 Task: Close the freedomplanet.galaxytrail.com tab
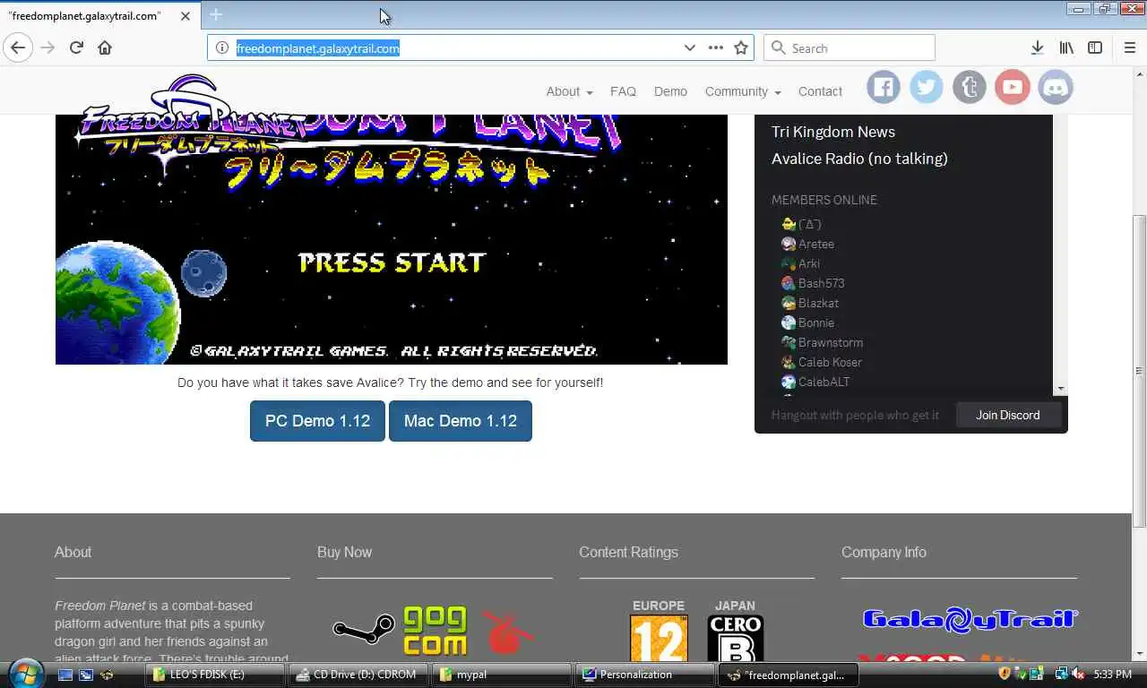click(185, 15)
